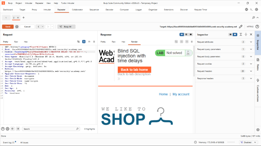Open request editor hamburger menu
Screen dimensions: 261x146
tap(94, 42)
